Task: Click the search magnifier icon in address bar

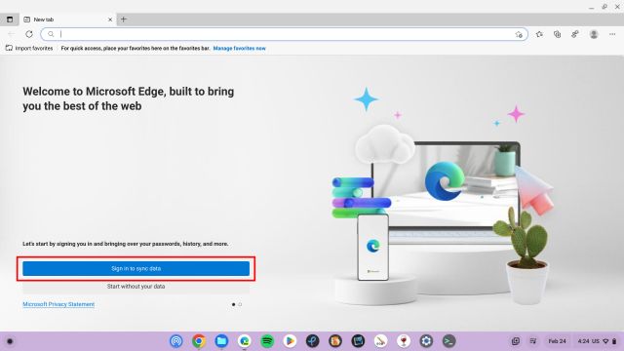Action: 51,34
